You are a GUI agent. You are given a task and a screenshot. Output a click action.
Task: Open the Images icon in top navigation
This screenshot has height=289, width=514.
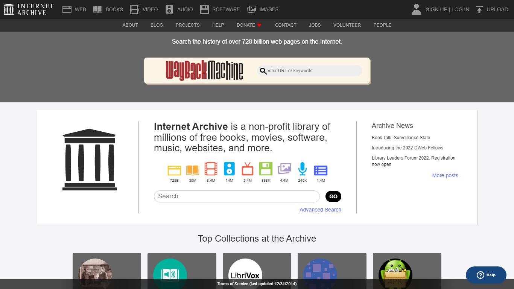tap(252, 9)
